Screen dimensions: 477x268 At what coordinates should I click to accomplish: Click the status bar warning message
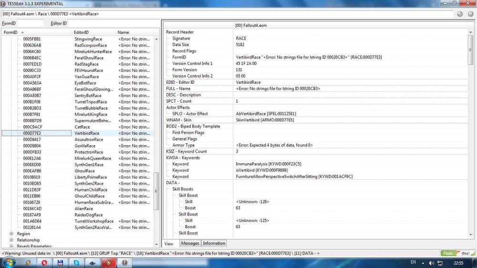click(161, 253)
